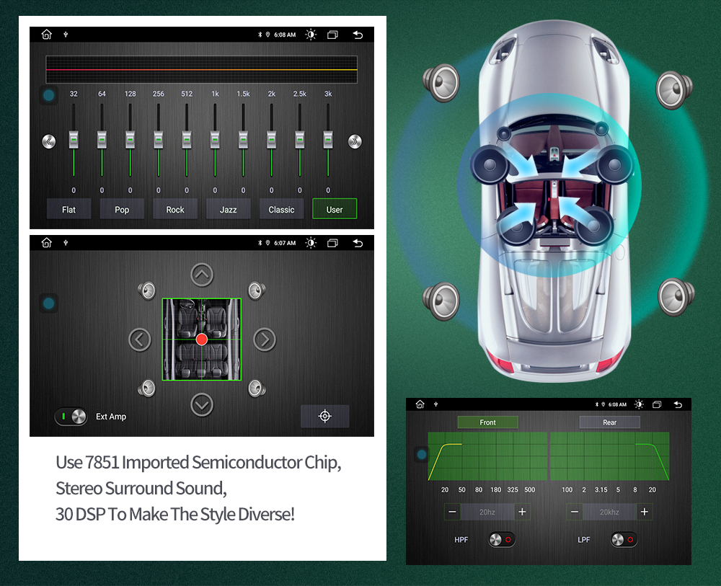Click the LPF 20khz frequency field
Viewport: 721px width, 586px height.
(x=610, y=512)
